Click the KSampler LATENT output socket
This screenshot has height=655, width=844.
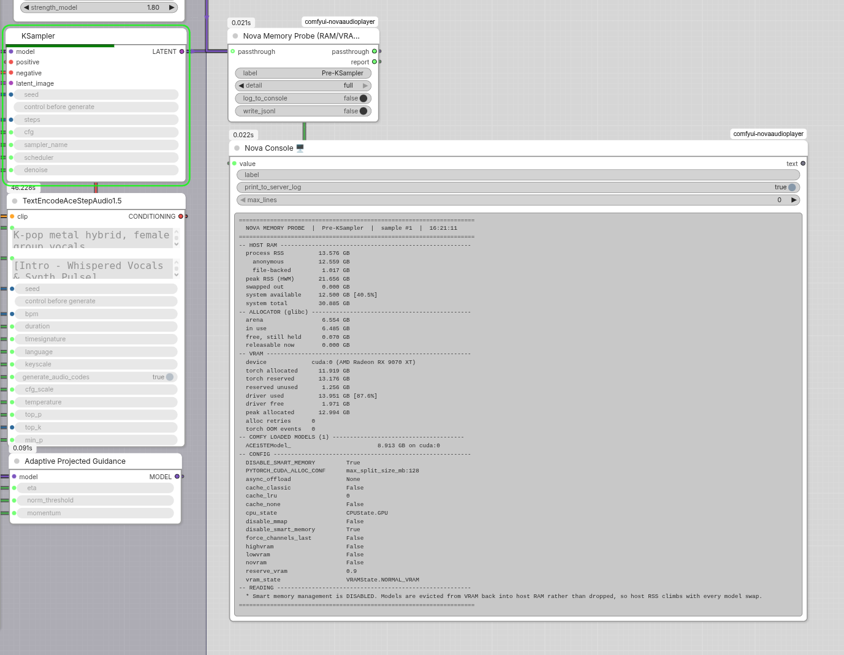click(181, 51)
